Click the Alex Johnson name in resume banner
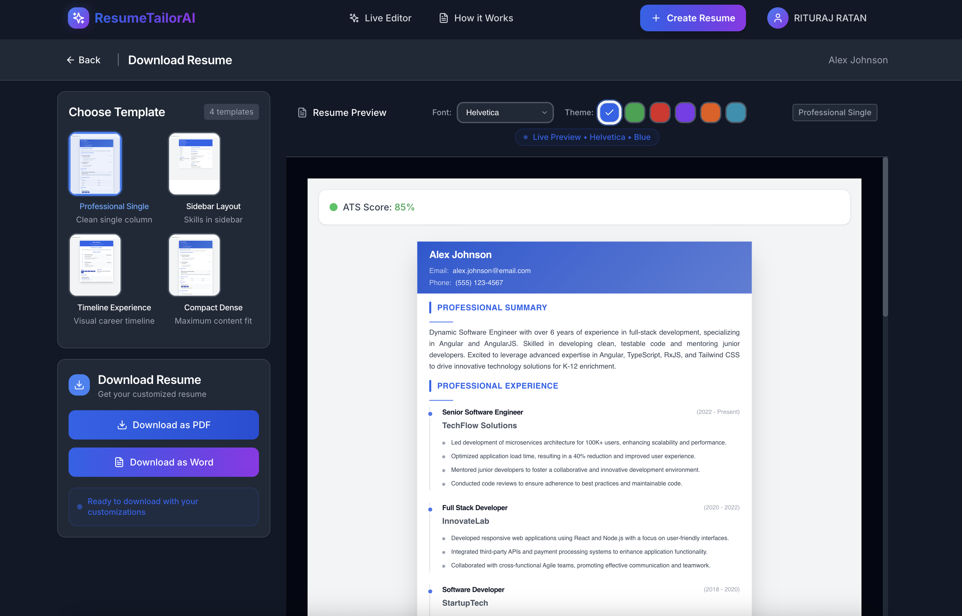Image resolution: width=962 pixels, height=616 pixels. (460, 255)
